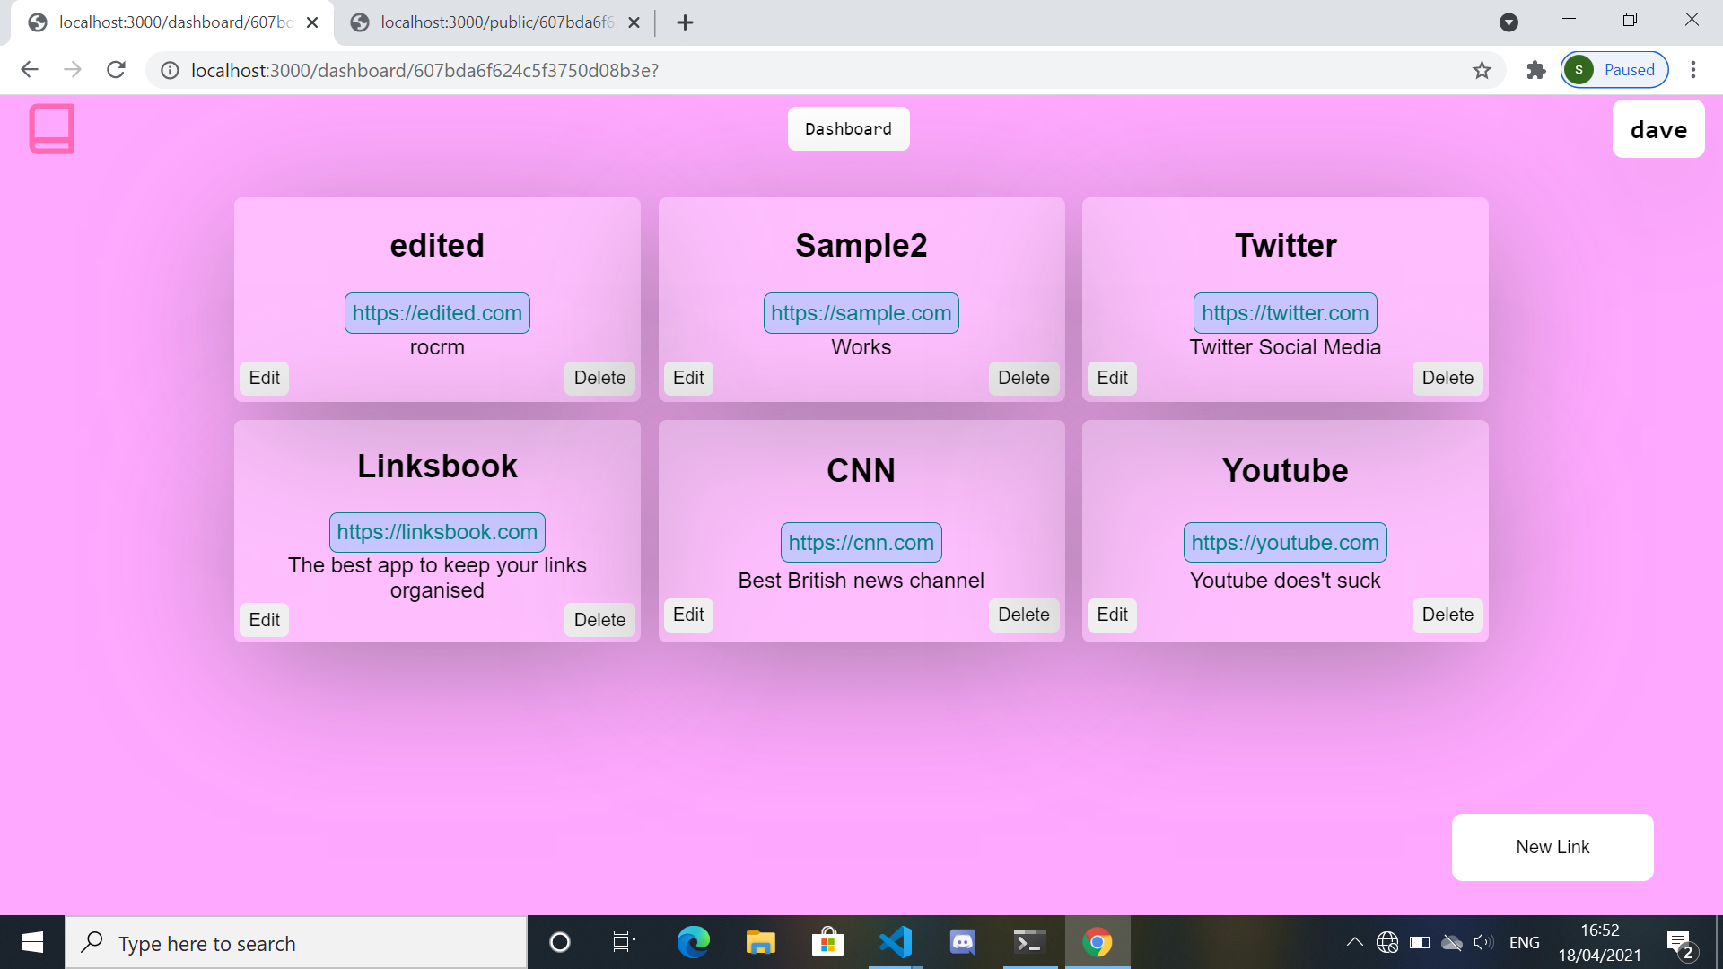Click the volume speaker tray icon
The width and height of the screenshot is (1723, 969).
tap(1483, 942)
